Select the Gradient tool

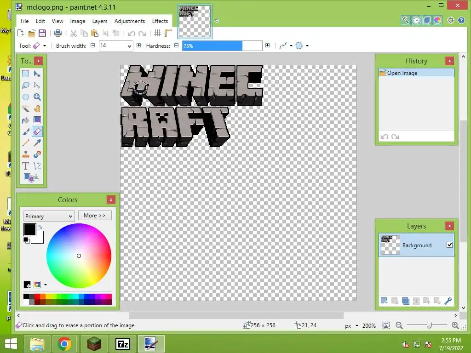pos(37,120)
